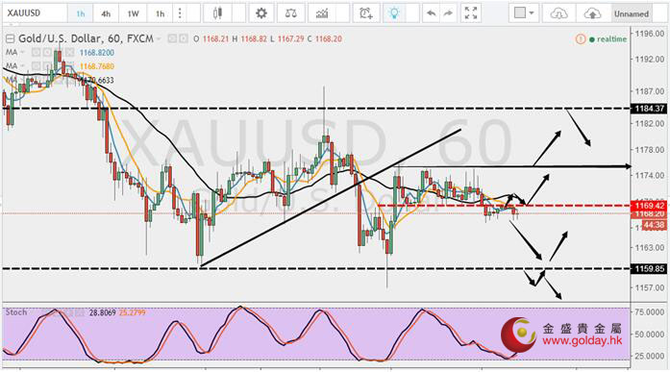Open the indicators chart icon

pos(322,13)
